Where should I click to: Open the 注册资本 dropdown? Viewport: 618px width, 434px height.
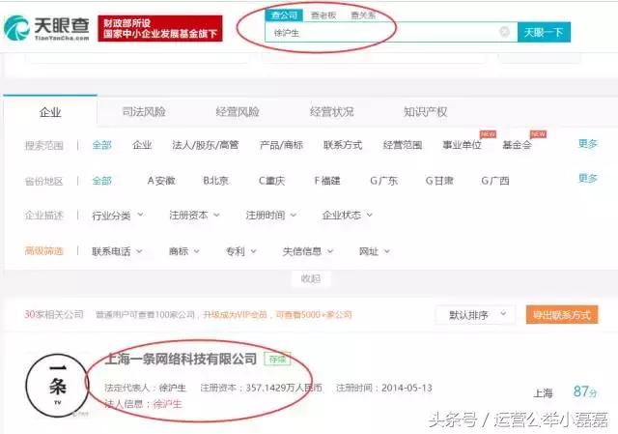coord(194,216)
